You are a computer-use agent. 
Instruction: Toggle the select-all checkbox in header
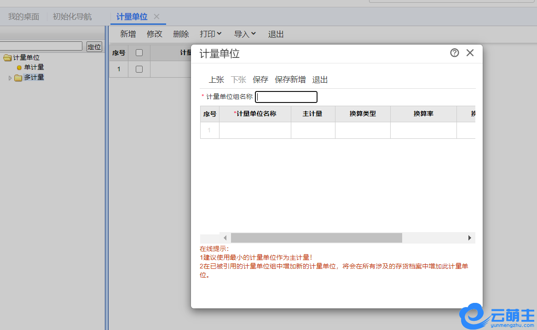[139, 53]
